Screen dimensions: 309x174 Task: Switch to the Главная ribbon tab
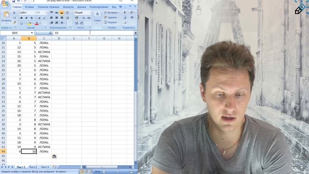pyautogui.click(x=17, y=7)
